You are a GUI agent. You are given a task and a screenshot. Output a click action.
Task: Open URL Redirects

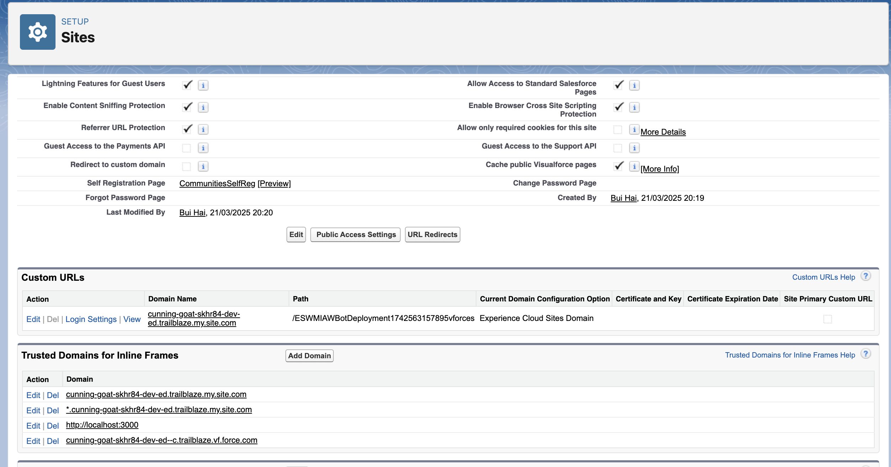click(432, 235)
